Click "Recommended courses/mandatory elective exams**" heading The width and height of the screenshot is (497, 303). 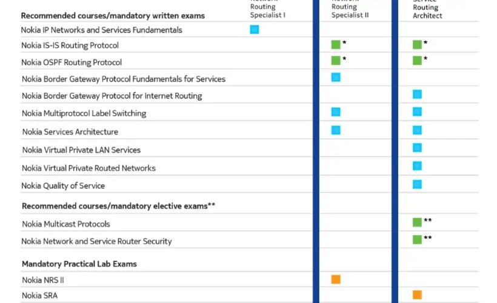tap(119, 206)
